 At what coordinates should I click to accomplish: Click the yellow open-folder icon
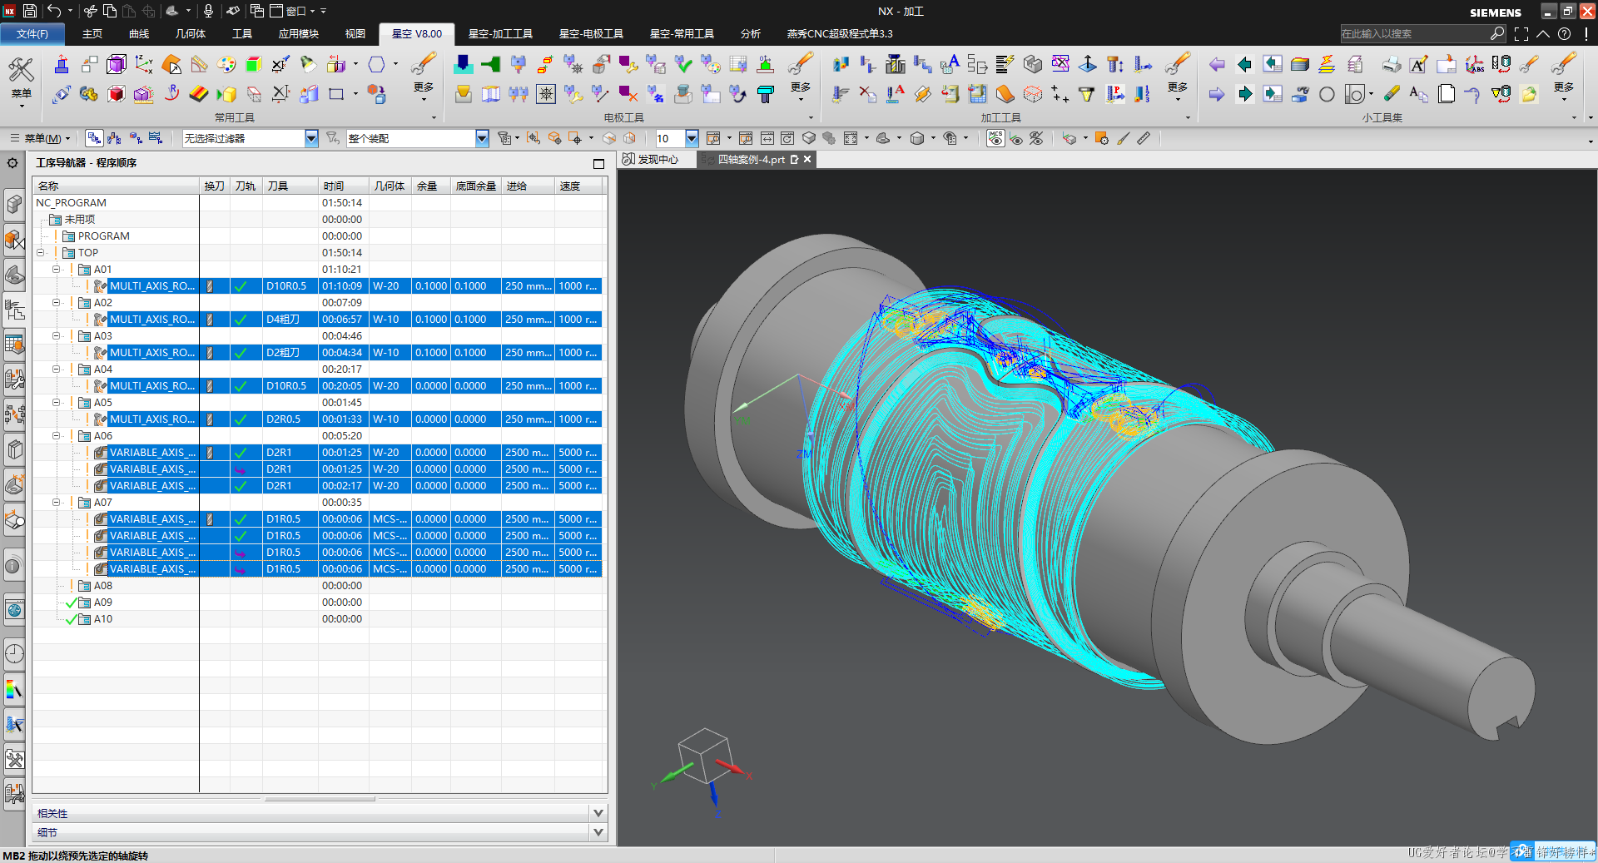point(1529,94)
